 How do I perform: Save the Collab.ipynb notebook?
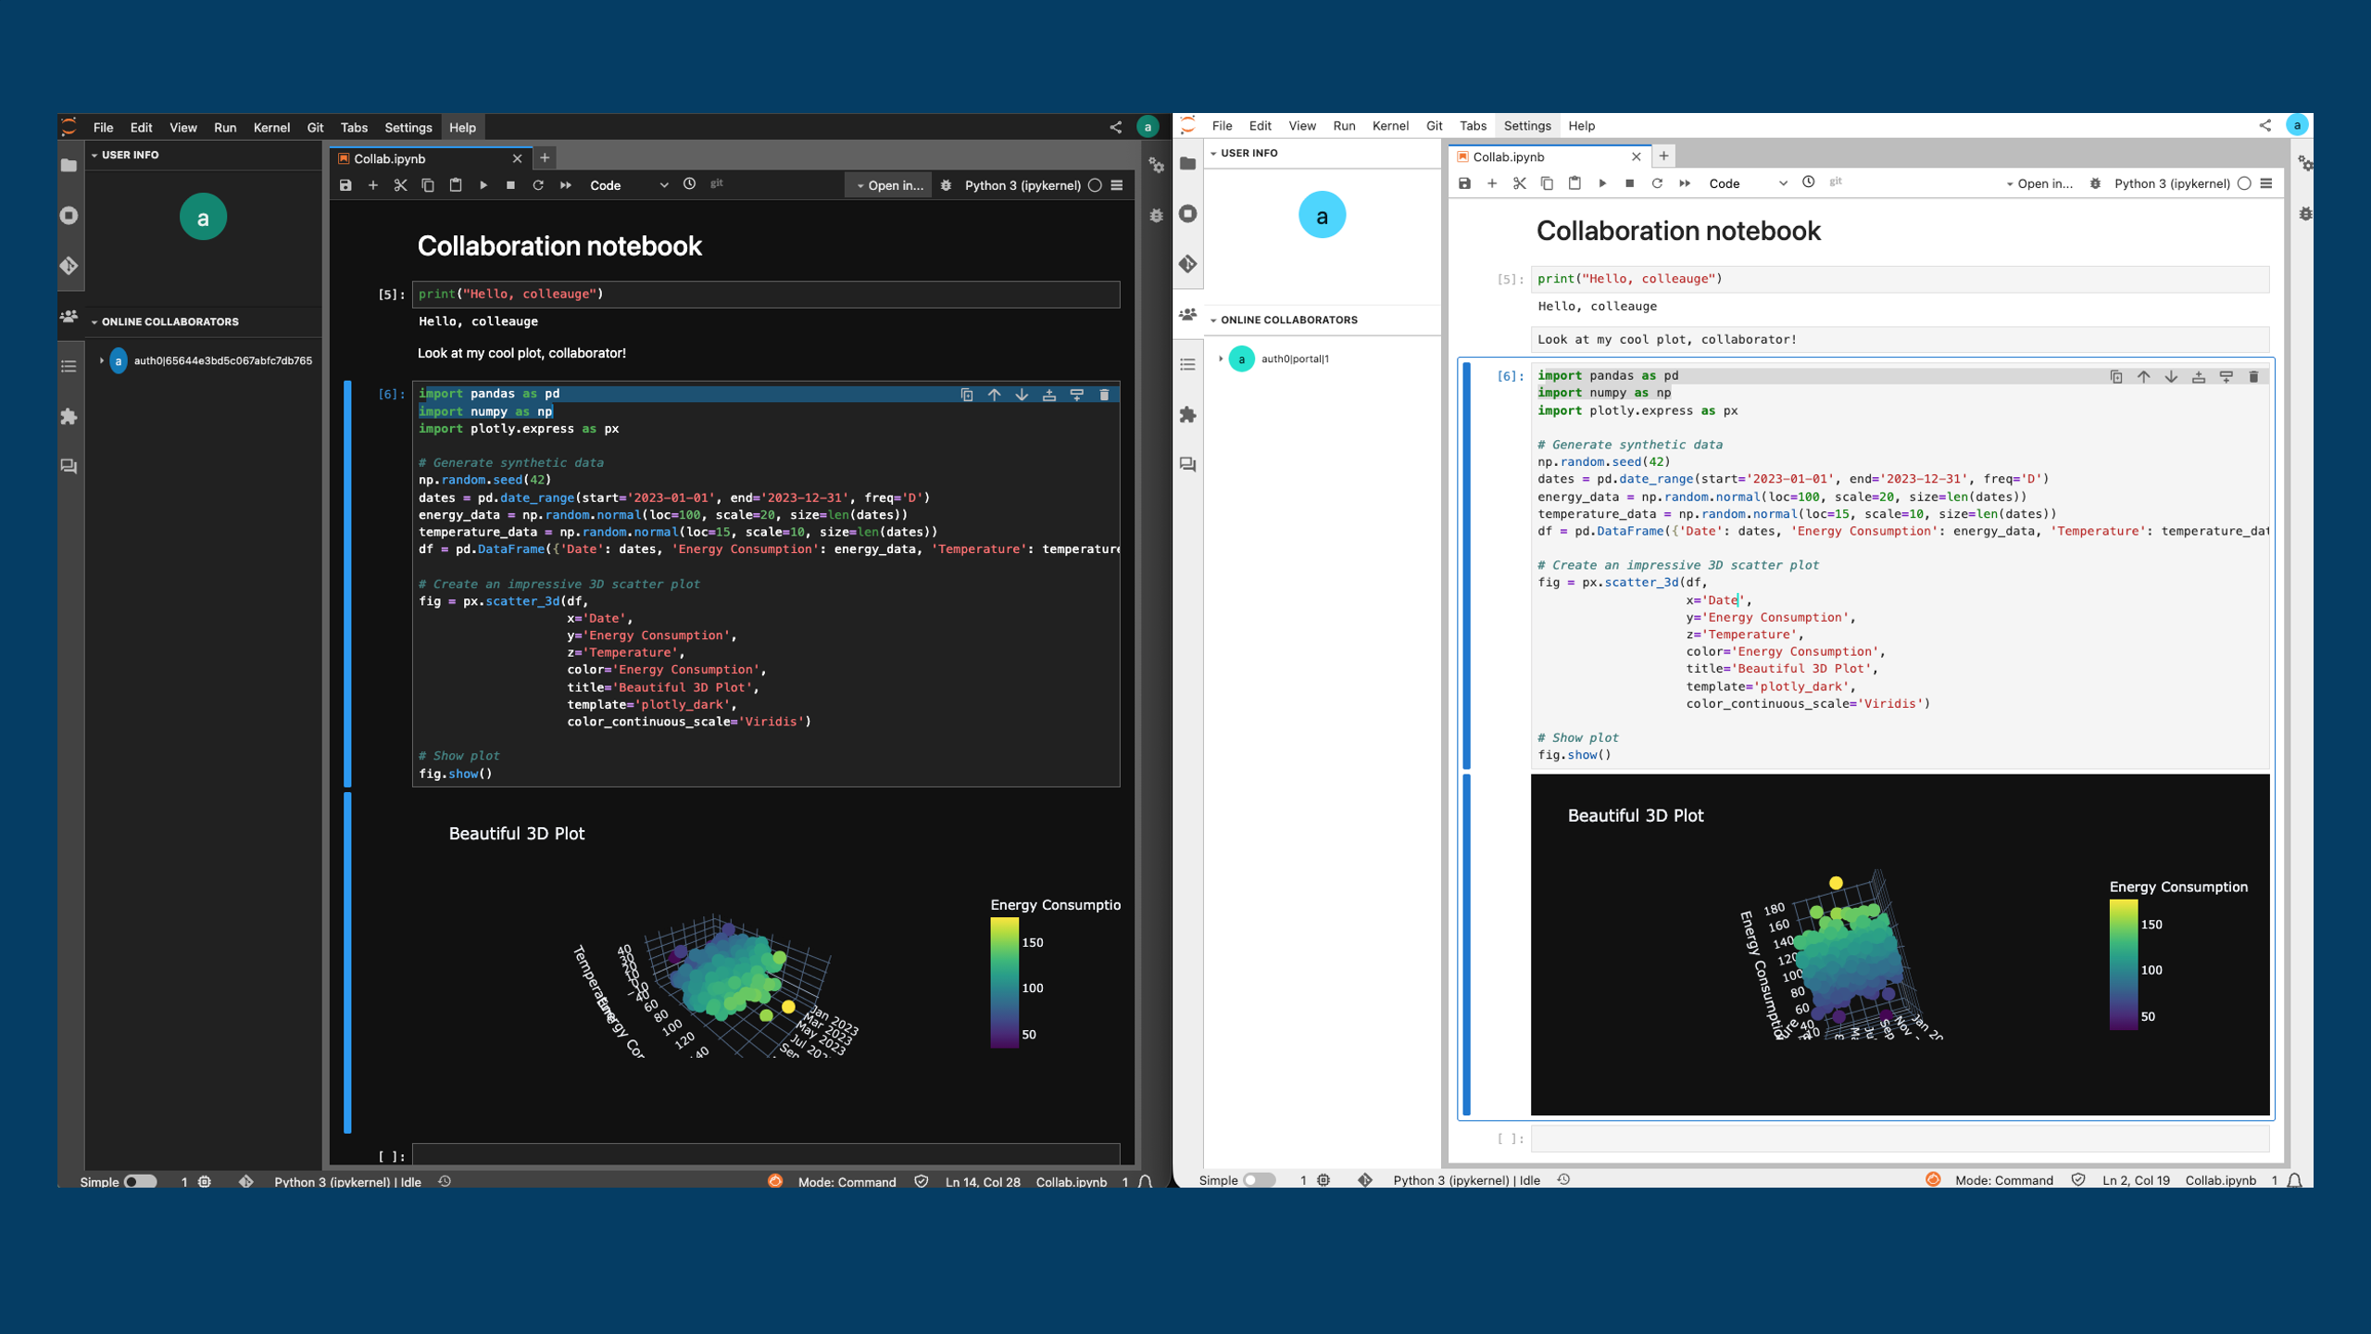tap(346, 185)
